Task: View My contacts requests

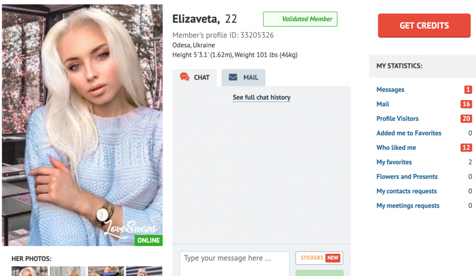Action: 407,191
